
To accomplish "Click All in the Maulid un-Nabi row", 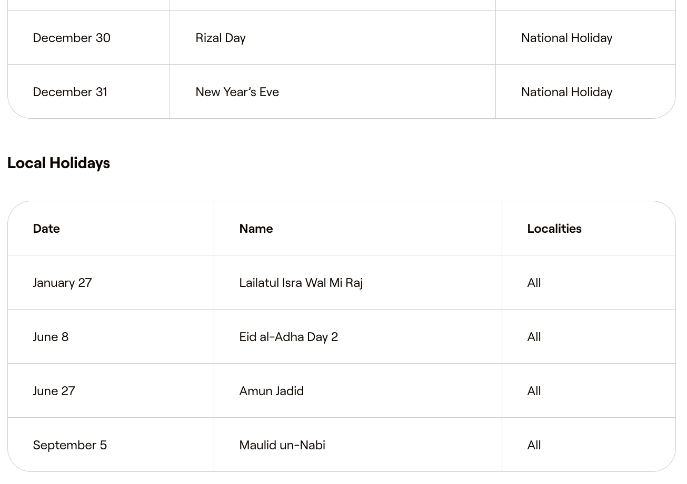I will click(534, 445).
